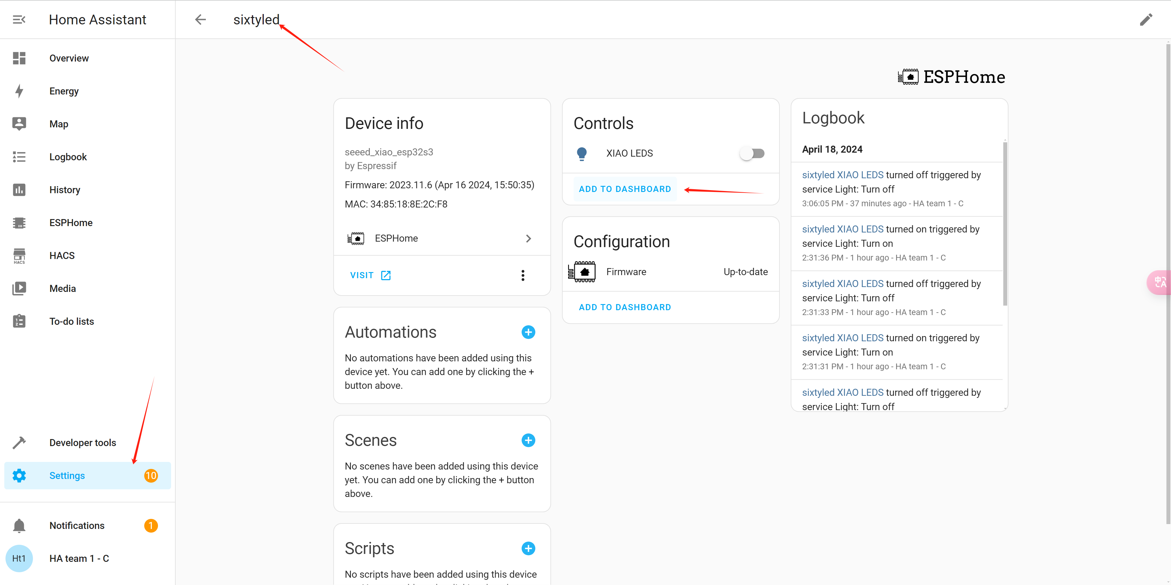Screen dimensions: 1171x585
Task: Click the MAC address text
Action: coord(396,204)
